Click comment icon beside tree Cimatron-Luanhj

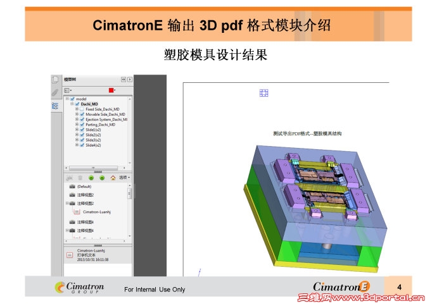(77, 212)
